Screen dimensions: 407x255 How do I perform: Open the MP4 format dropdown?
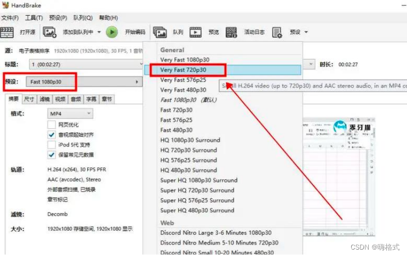[70, 114]
